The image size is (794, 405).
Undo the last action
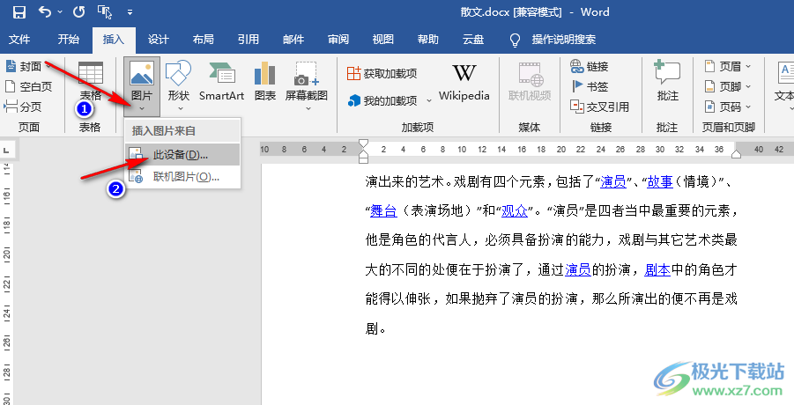click(45, 12)
